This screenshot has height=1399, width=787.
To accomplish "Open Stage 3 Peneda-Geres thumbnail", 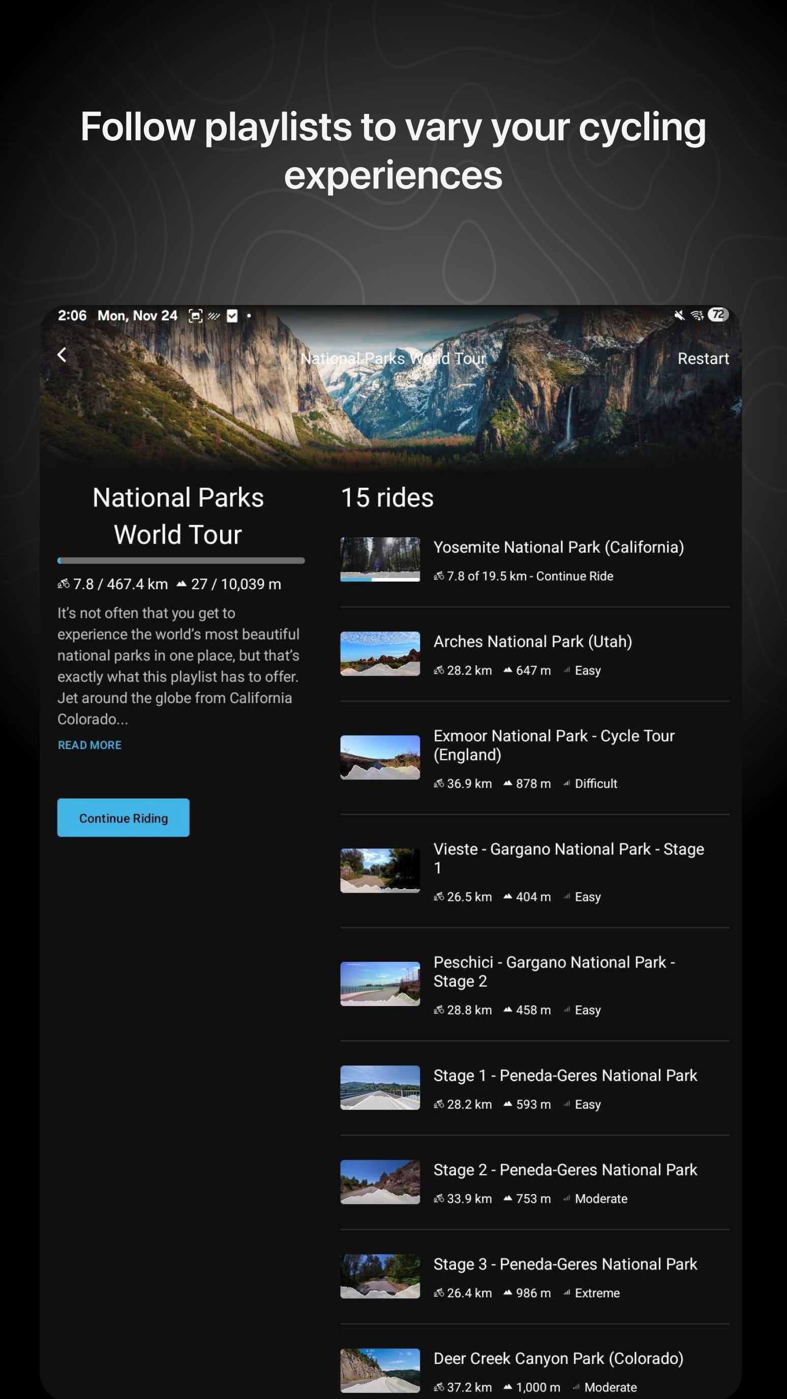I will (380, 1276).
